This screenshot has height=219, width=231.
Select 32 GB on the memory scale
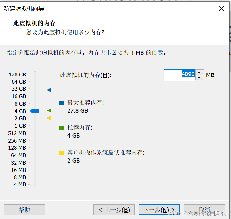point(19,89)
